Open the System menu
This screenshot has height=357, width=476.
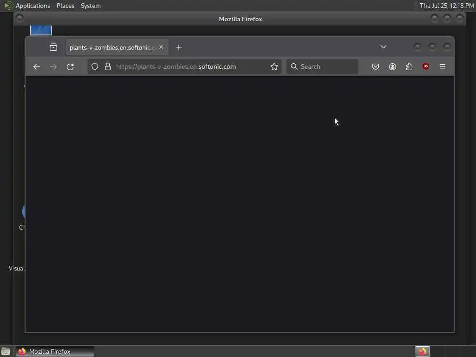point(91,6)
